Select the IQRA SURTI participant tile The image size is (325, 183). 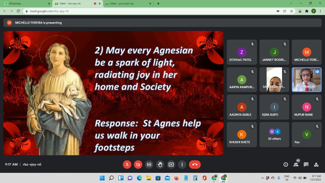tap(274, 107)
